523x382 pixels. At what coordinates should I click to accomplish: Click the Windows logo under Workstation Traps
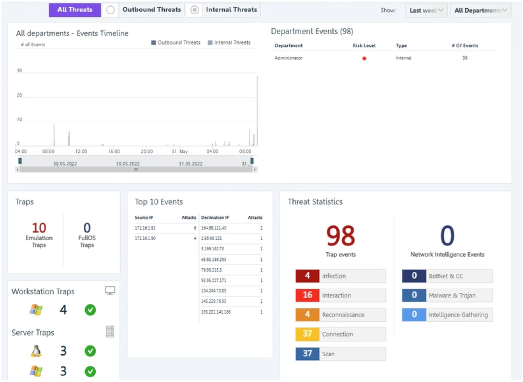point(36,310)
